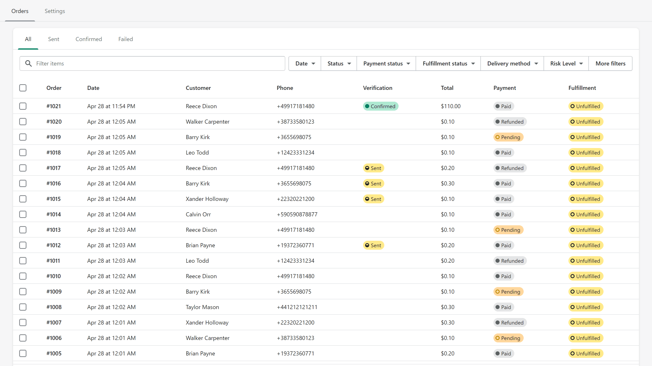The image size is (652, 366).
Task: Click the Paid badge on order #1018
Action: click(x=503, y=152)
